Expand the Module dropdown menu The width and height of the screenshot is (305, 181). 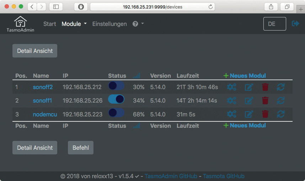coord(74,24)
